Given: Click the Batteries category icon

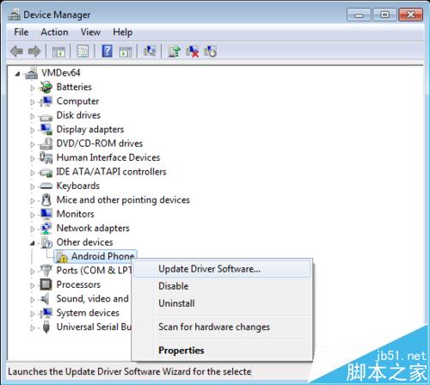Looking at the screenshot, I should [x=46, y=87].
